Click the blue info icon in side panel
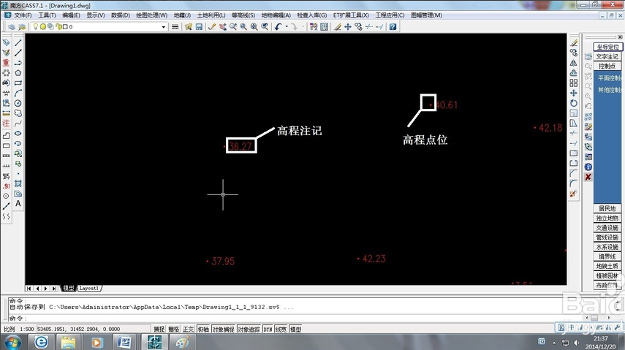Image resolution: width=625 pixels, height=350 pixels. coord(588,167)
